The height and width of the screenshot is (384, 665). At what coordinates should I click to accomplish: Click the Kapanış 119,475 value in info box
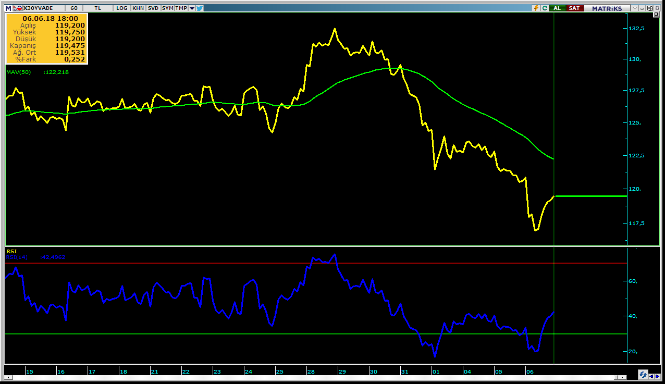(70, 45)
